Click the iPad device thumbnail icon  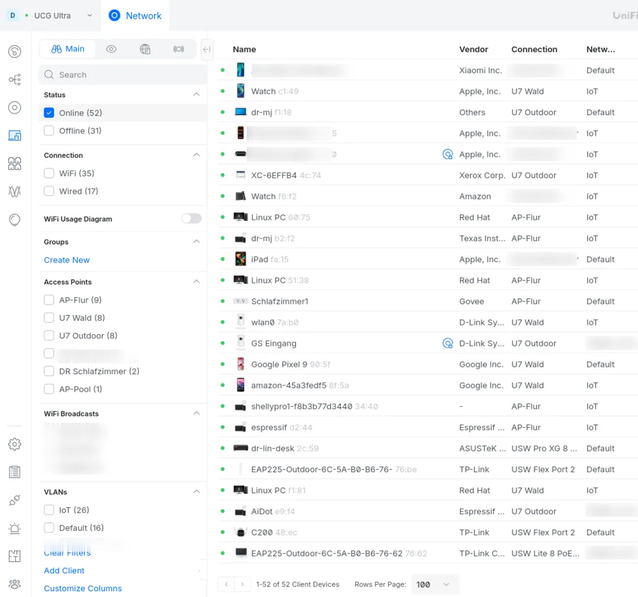(x=241, y=259)
